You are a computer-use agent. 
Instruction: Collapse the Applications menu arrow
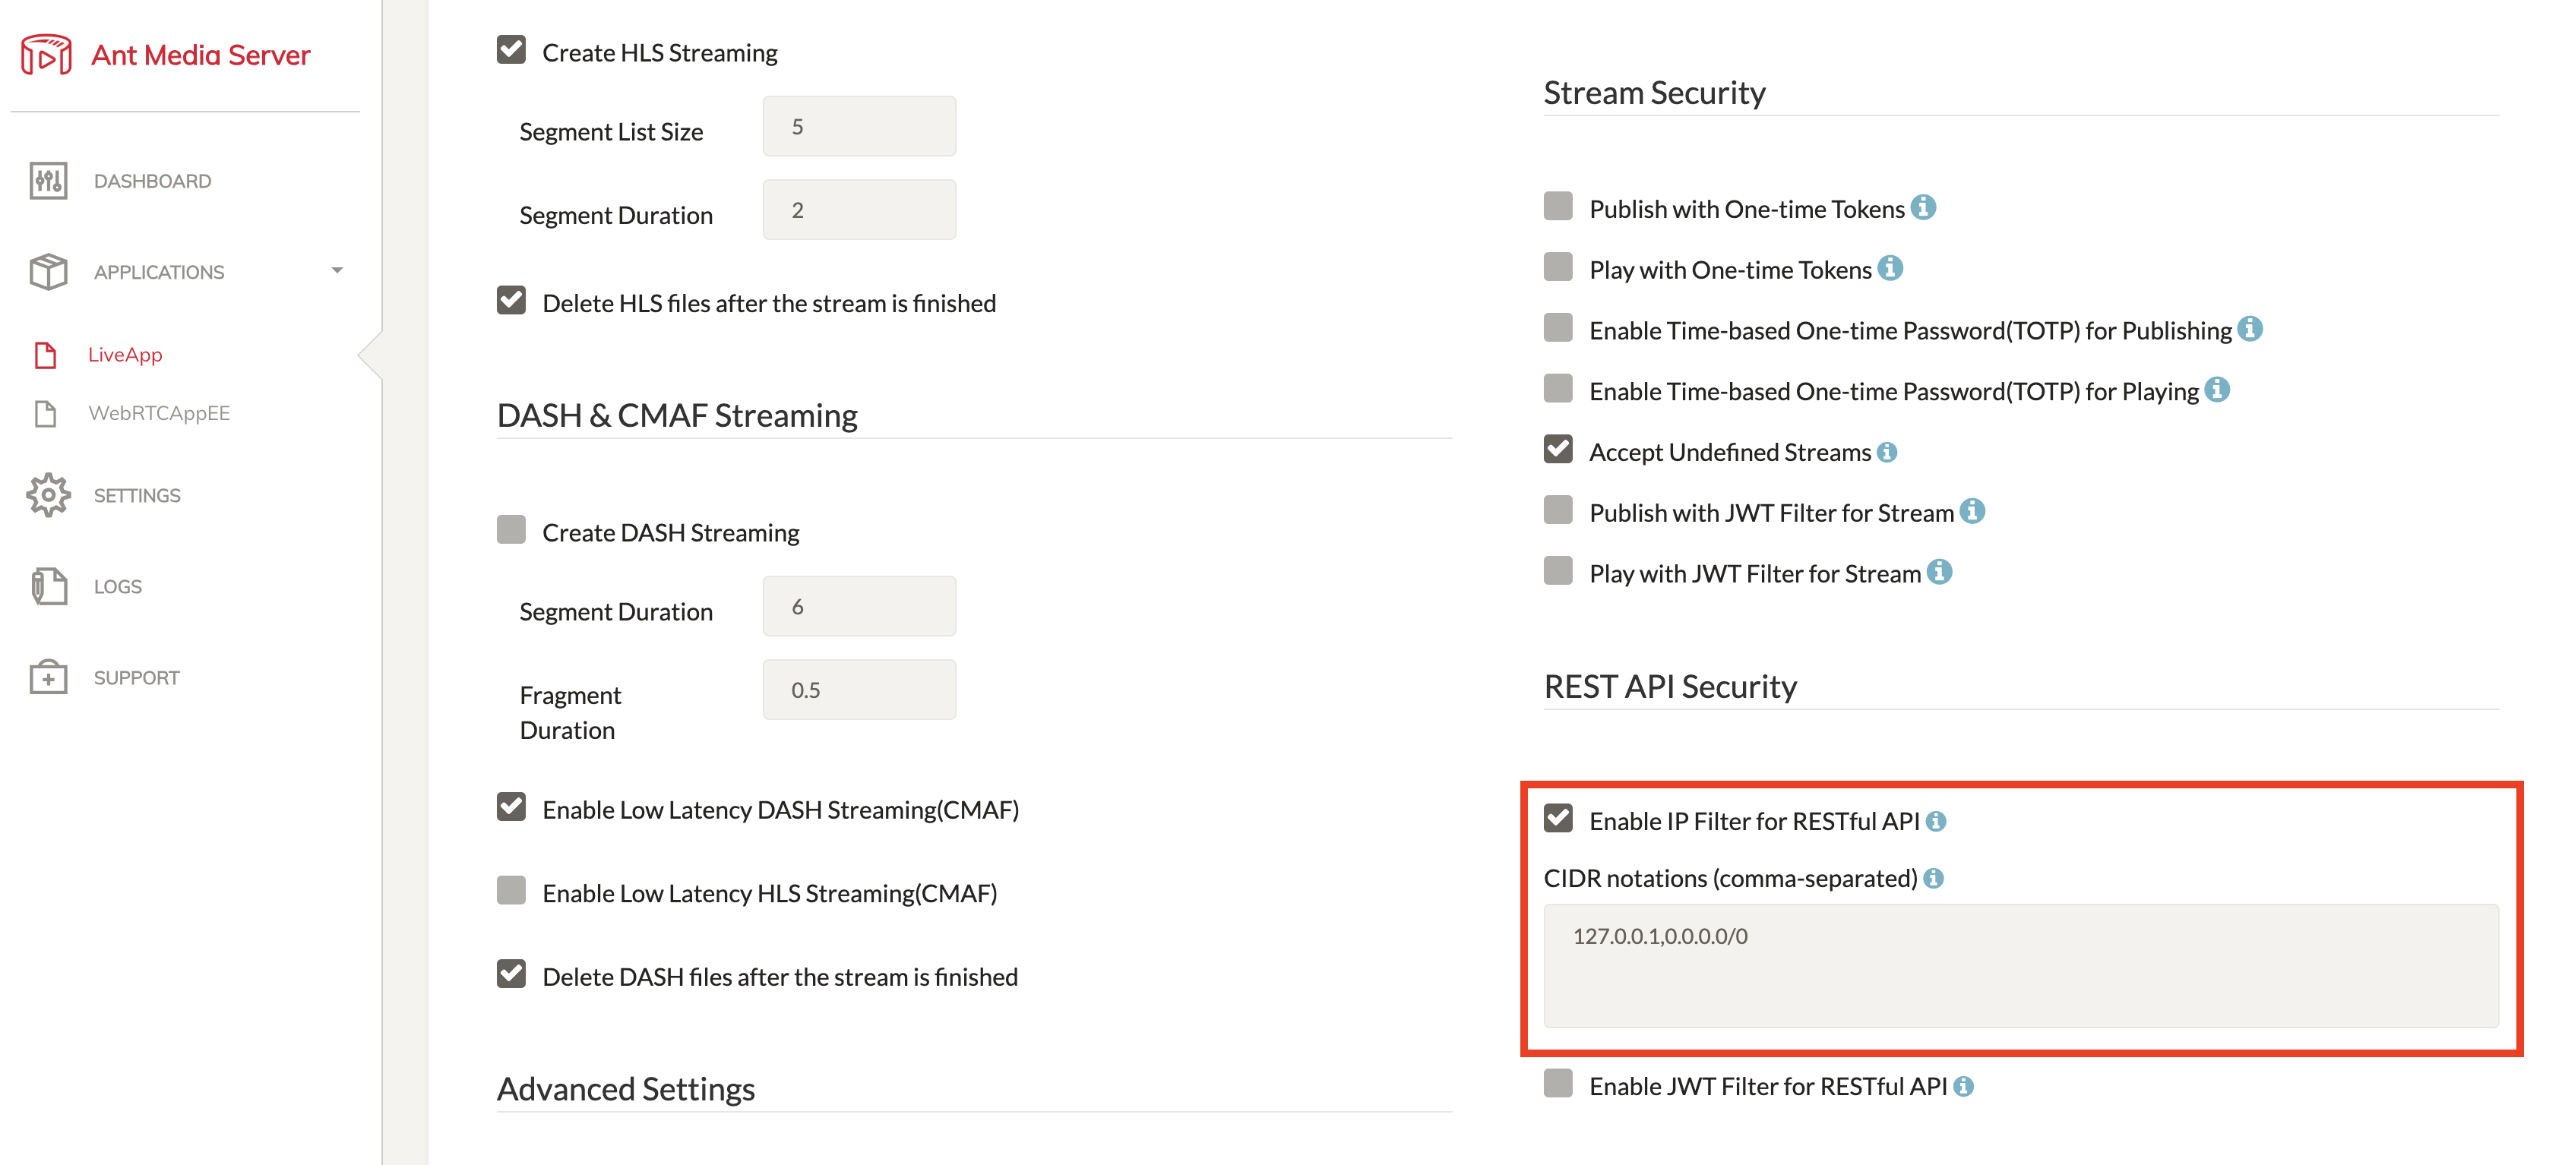337,271
